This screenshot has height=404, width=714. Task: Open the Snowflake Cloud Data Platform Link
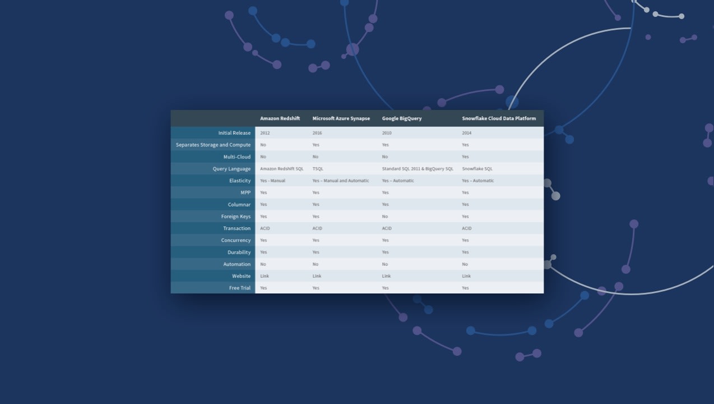tap(466, 276)
